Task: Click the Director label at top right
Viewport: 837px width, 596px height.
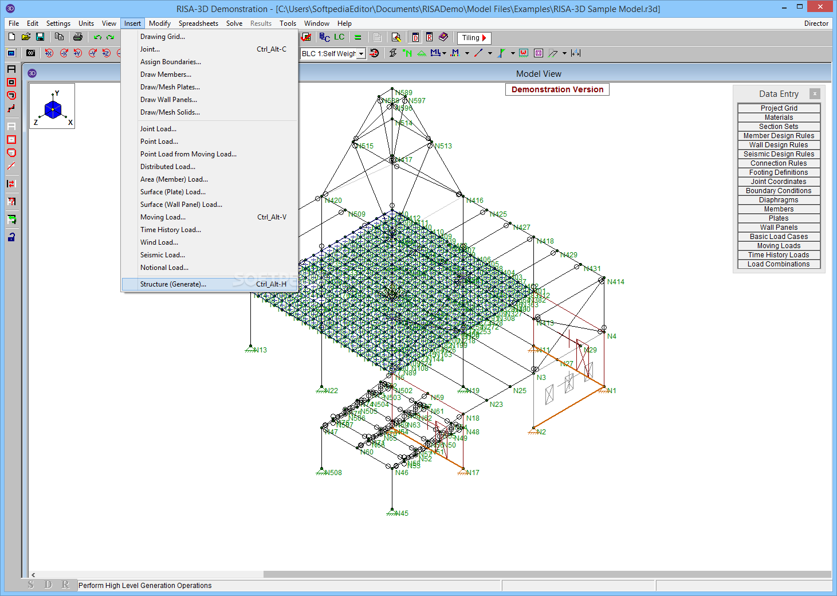Action: coord(816,23)
